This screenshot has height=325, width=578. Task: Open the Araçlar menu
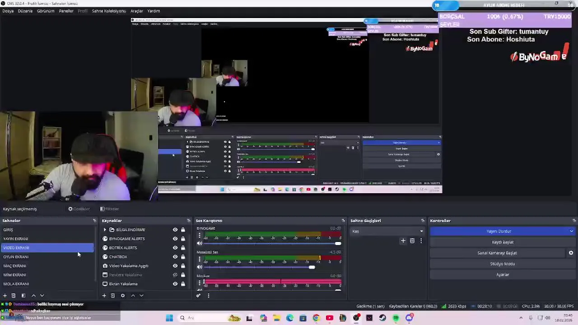coord(137,11)
